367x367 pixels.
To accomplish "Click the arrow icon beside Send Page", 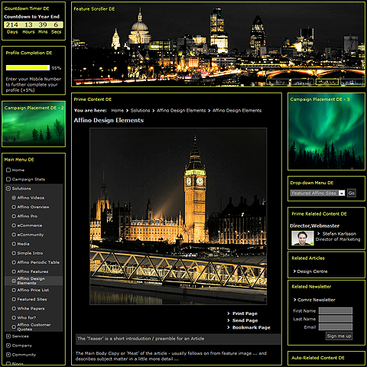I will click(x=229, y=320).
